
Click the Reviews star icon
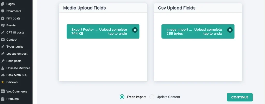pyautogui.click(x=3, y=82)
